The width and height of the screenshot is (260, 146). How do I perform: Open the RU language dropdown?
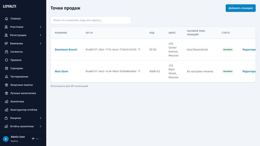pos(37,139)
